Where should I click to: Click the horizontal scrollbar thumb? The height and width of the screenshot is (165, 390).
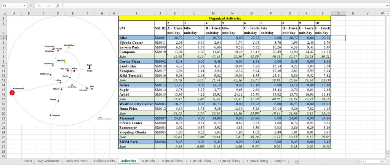372,162
